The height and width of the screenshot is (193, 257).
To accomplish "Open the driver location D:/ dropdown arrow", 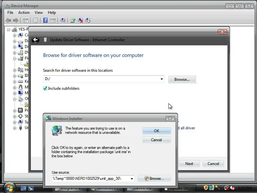I will pos(162,79).
